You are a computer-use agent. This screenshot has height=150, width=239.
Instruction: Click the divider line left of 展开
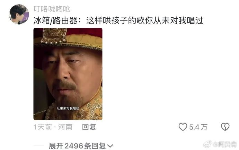point(39,146)
